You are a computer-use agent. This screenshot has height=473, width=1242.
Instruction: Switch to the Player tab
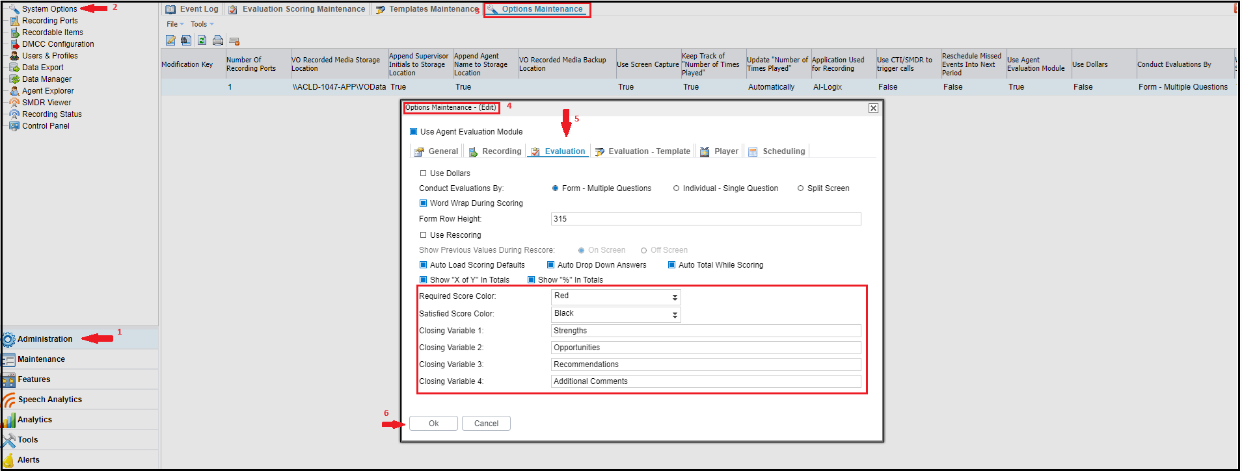coord(719,151)
